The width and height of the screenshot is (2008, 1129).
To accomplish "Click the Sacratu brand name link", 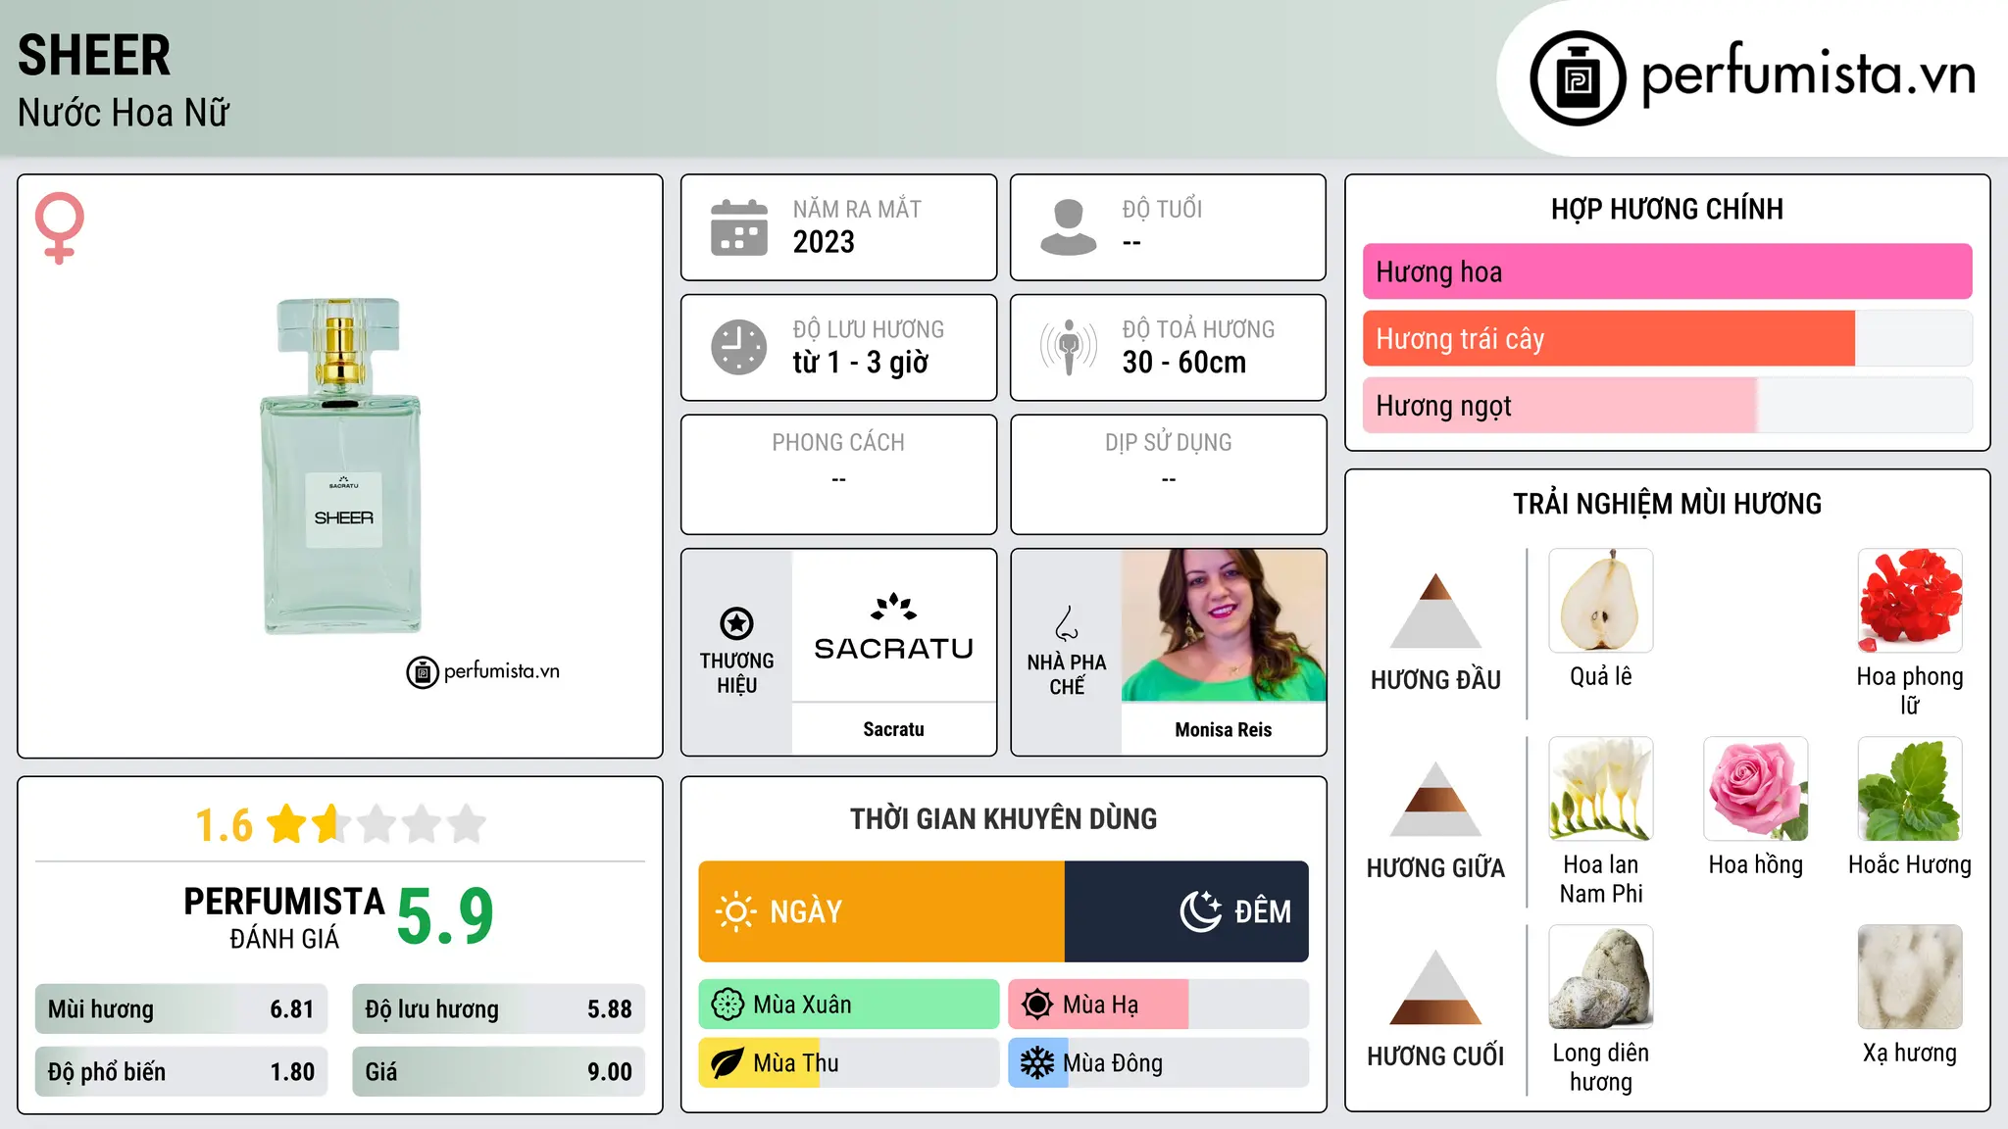I will (x=894, y=729).
